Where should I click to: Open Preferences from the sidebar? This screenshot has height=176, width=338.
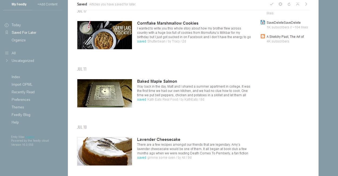tap(21, 100)
